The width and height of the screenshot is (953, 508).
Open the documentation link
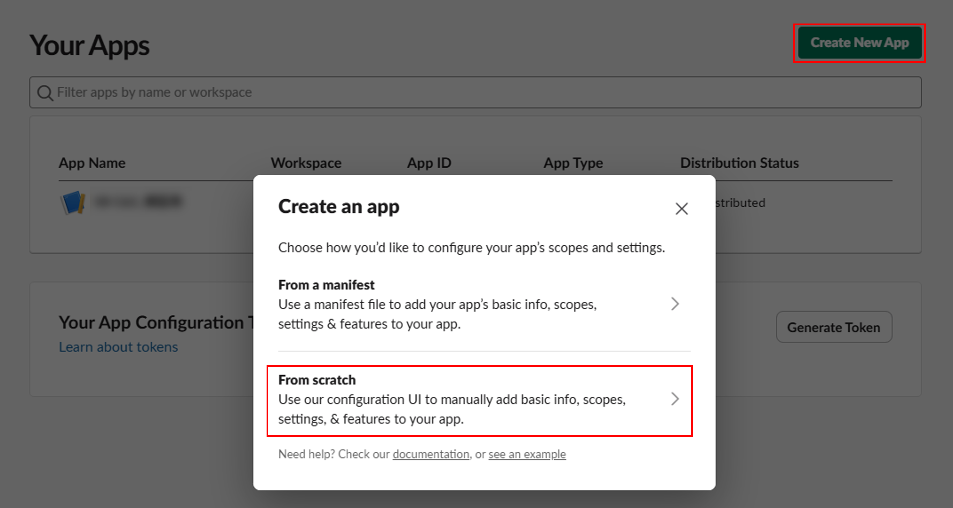click(x=431, y=454)
